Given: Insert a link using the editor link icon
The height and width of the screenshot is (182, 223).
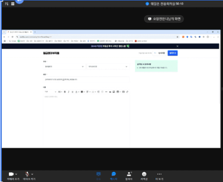Looking at the screenshot, I should [x=127, y=92].
